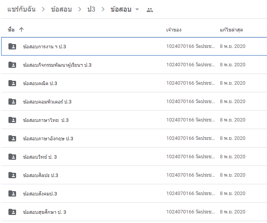Click the shared folder icon for ข้อสอบการงาน ฯ ป.3
The width and height of the screenshot is (267, 223).
coord(12,46)
